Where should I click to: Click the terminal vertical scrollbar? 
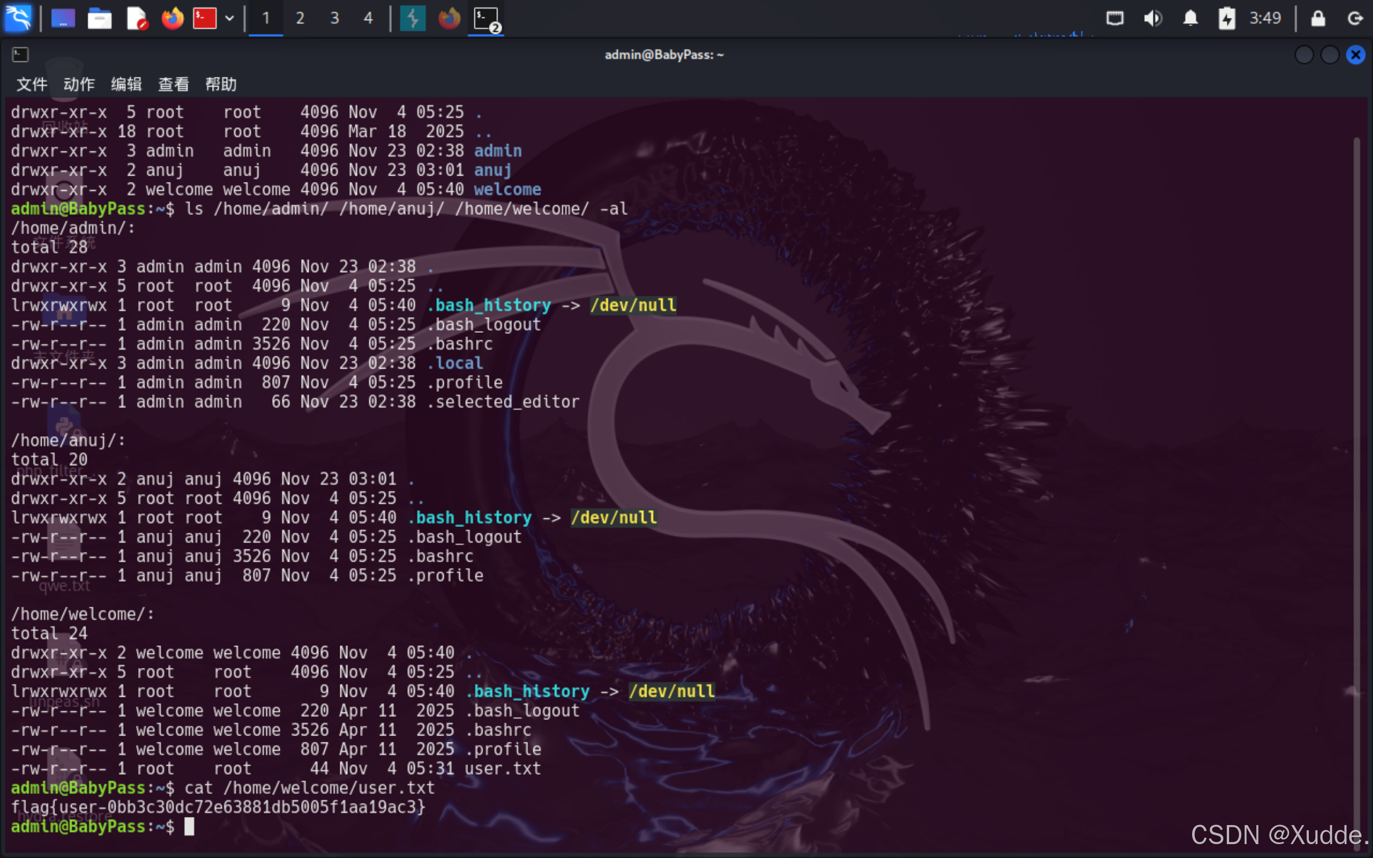pos(1356,462)
